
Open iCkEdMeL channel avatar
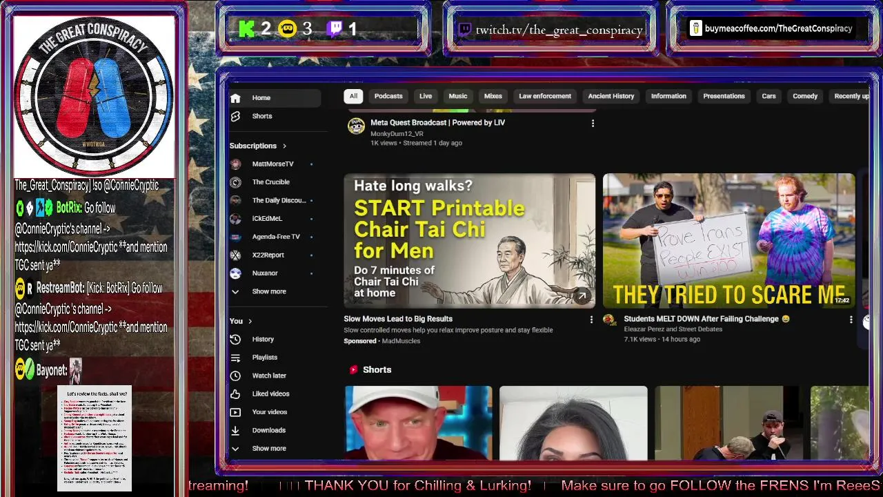point(235,219)
